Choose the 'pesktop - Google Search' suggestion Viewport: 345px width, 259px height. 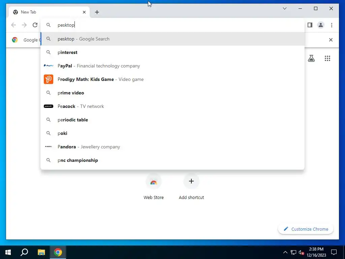click(172, 39)
